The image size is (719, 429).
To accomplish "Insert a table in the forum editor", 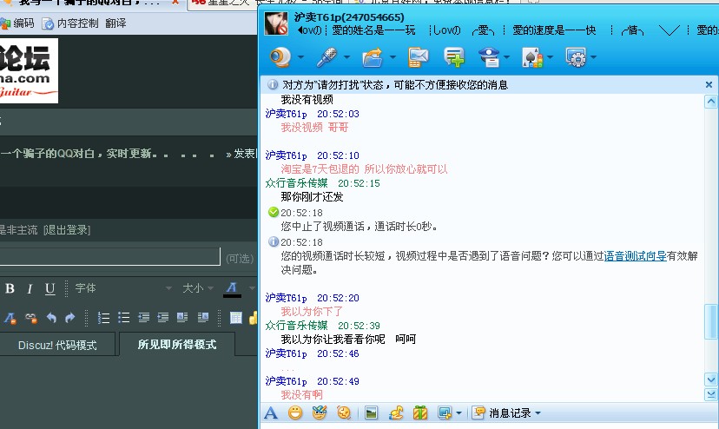I will [235, 318].
